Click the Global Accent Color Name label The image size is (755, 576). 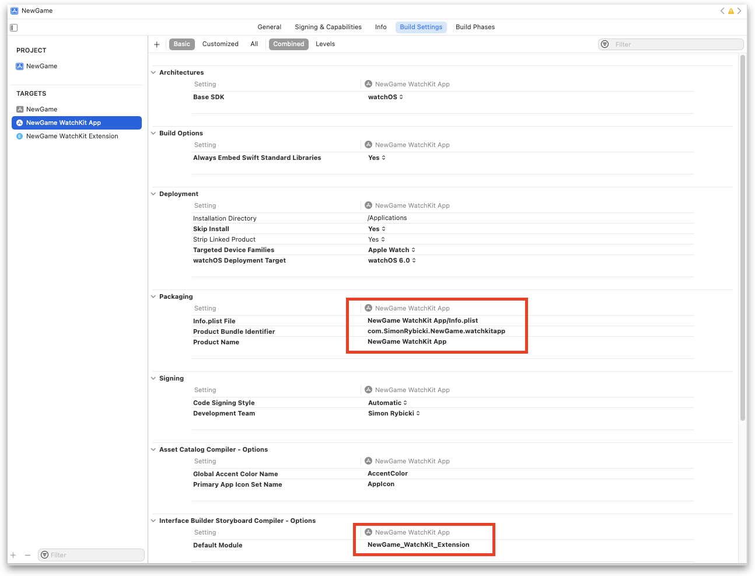point(236,474)
